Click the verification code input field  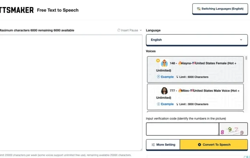[182, 129]
